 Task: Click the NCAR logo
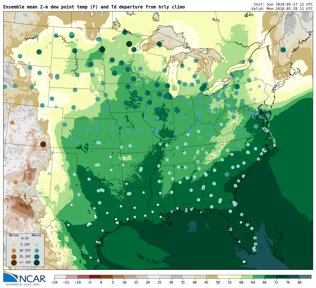point(24,277)
